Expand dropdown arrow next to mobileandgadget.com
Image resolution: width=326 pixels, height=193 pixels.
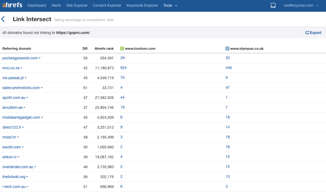click(42, 117)
